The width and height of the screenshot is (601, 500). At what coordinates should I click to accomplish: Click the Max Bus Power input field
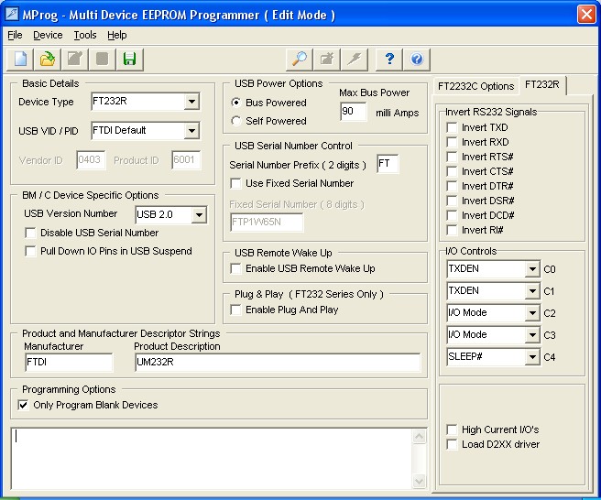coord(353,112)
